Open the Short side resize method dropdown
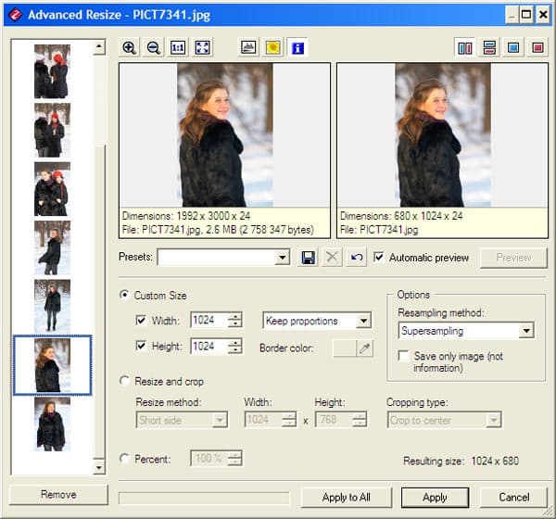Image resolution: width=556 pixels, height=519 pixels. [x=220, y=421]
